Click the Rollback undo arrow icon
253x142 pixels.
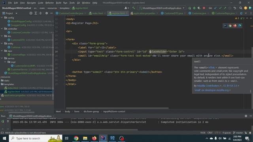[x=235, y=8]
